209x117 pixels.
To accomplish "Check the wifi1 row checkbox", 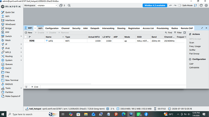I will click(x=25, y=41).
